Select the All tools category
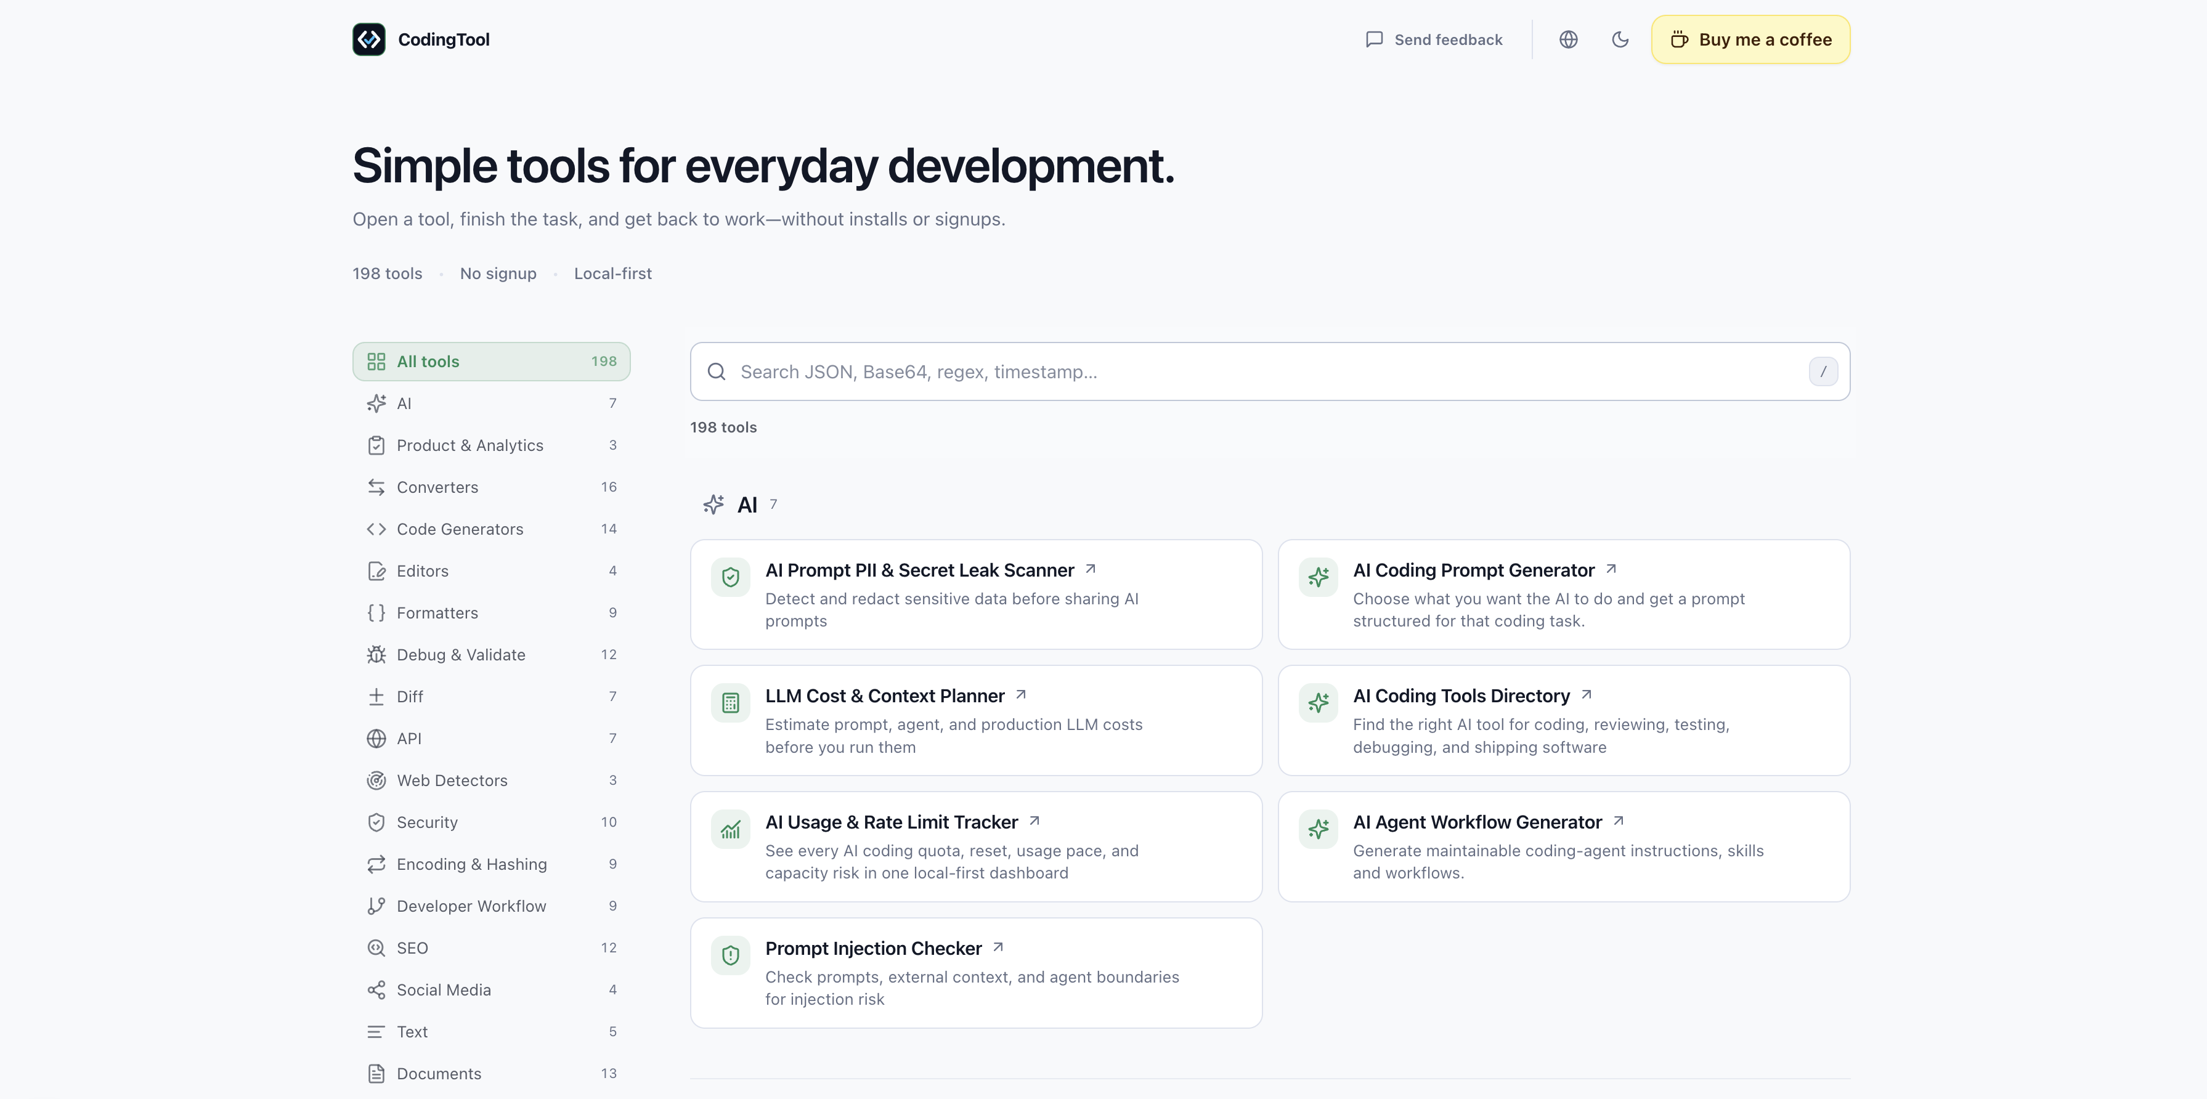Viewport: 2207px width, 1099px height. (491, 362)
